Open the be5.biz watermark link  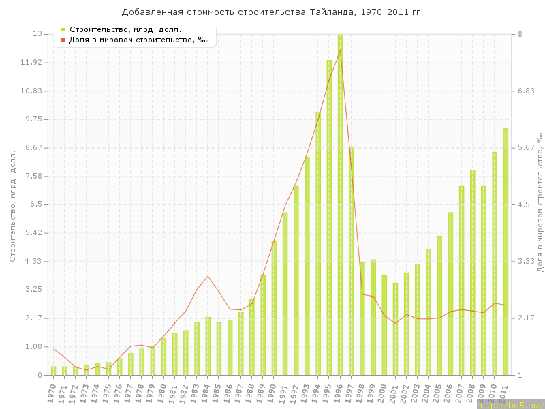[510, 404]
